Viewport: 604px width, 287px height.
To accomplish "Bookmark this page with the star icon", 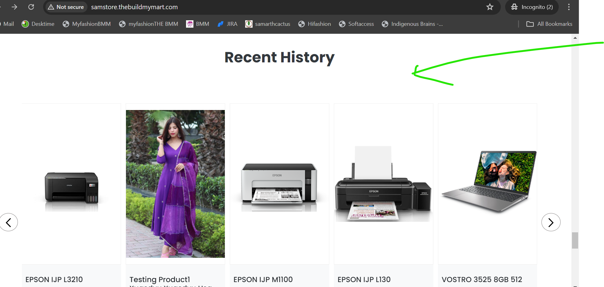I will click(490, 7).
